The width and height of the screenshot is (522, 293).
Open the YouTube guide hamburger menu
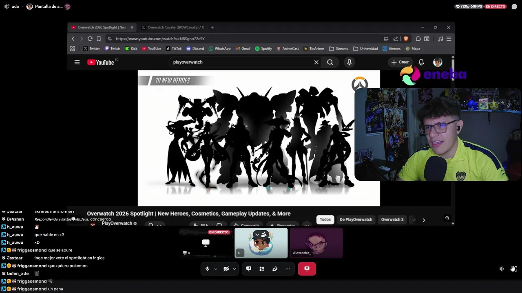click(77, 62)
